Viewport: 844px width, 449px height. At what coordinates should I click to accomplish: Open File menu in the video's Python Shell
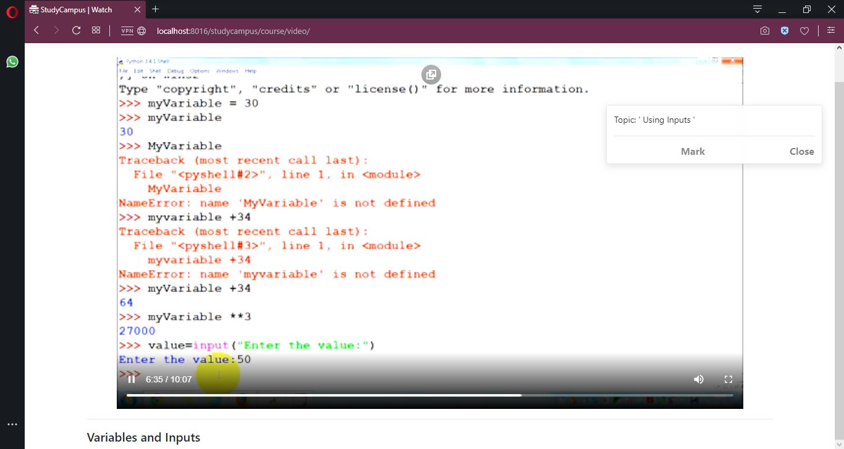(123, 71)
